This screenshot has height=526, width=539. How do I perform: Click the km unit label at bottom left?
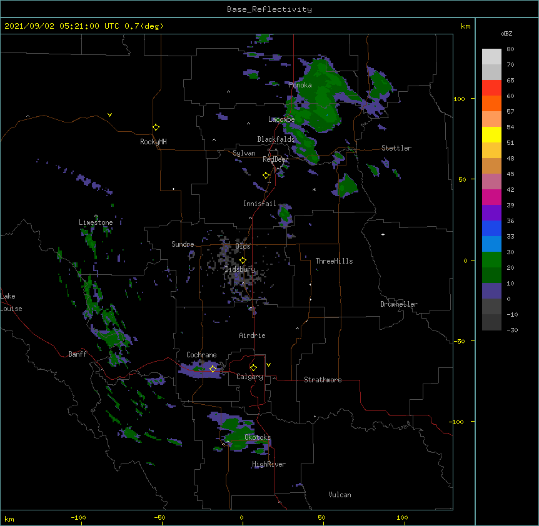point(9,519)
